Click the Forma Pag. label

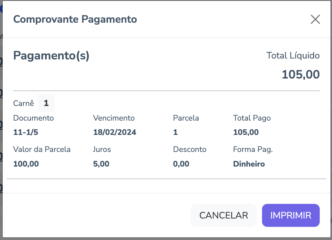pos(253,149)
